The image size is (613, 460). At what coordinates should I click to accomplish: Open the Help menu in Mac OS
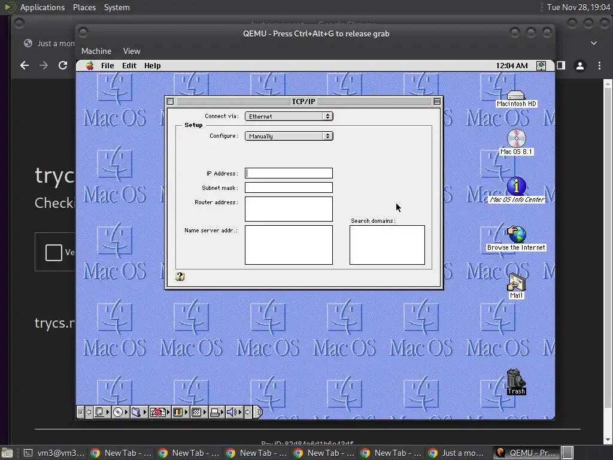coord(152,66)
